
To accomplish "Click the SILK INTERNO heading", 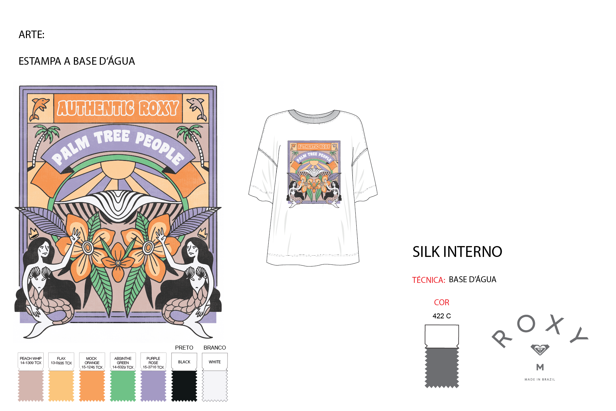I will 457,252.
